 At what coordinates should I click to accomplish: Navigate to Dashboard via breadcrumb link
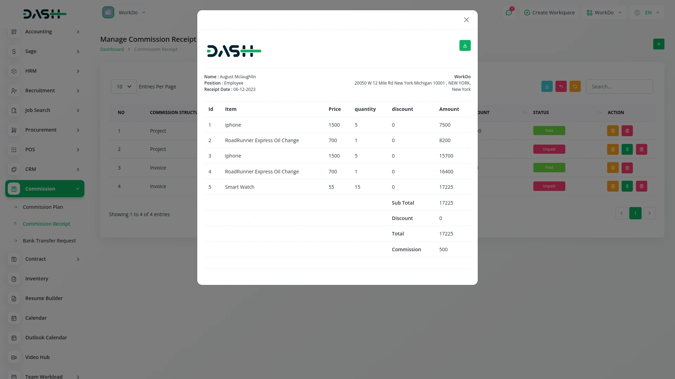(x=112, y=49)
